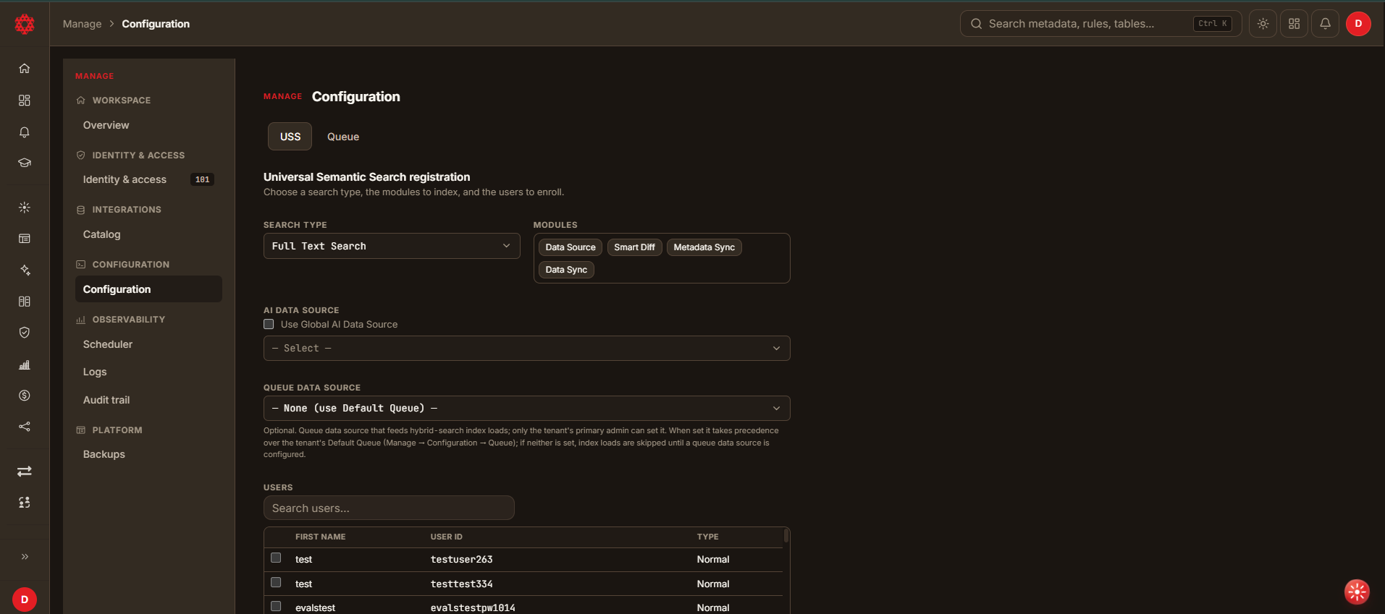The width and height of the screenshot is (1385, 614).
Task: Click the dollar coin icon in sidebar
Action: pyautogui.click(x=25, y=396)
